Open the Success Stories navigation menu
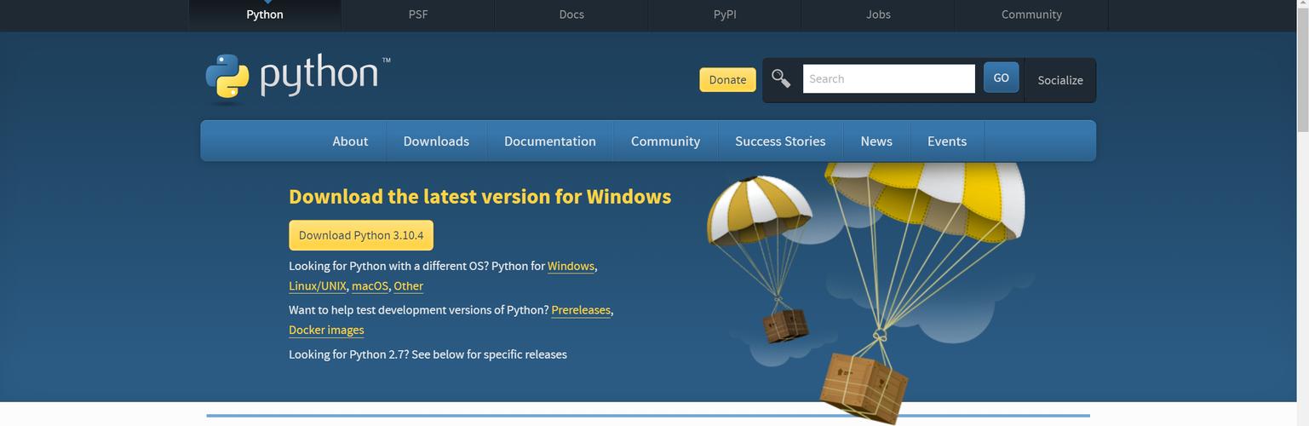 tap(780, 141)
